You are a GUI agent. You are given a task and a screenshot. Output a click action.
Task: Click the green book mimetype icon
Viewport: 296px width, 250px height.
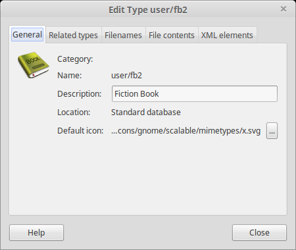(x=34, y=65)
